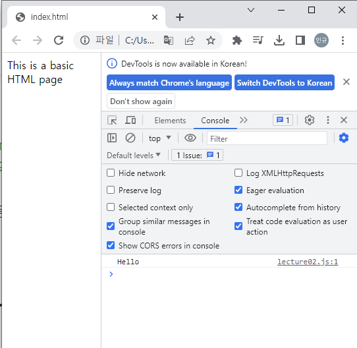
Task: Open DevTools customize three-dot menu
Action: click(327, 120)
